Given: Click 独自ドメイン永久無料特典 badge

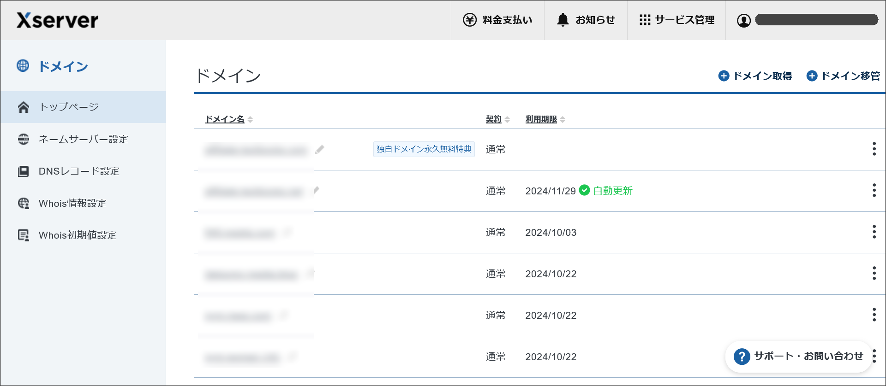Looking at the screenshot, I should (x=424, y=149).
